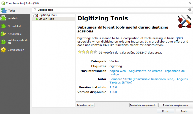Open the Instalado tab
Image resolution: width=193 pixels, height=114 pixels.
(x=13, y=18)
